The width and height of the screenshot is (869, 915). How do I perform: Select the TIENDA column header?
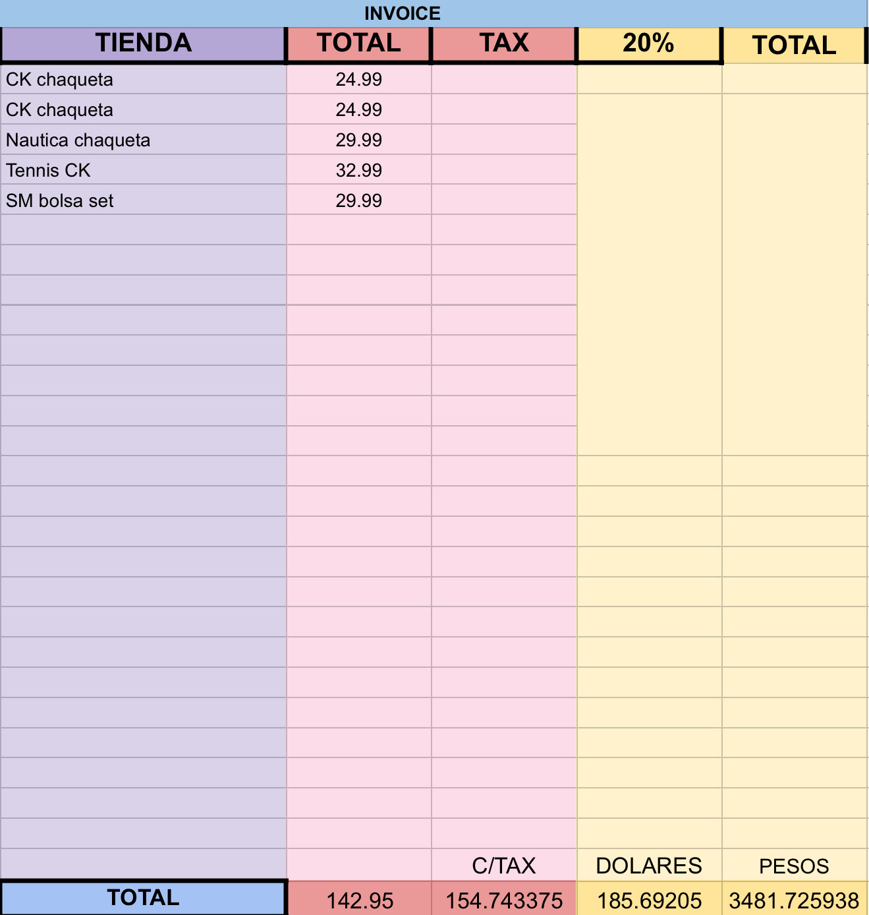point(144,44)
